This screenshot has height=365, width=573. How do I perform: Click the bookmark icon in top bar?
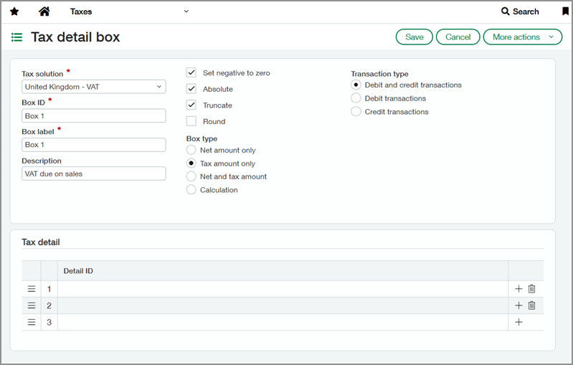pyautogui.click(x=565, y=11)
